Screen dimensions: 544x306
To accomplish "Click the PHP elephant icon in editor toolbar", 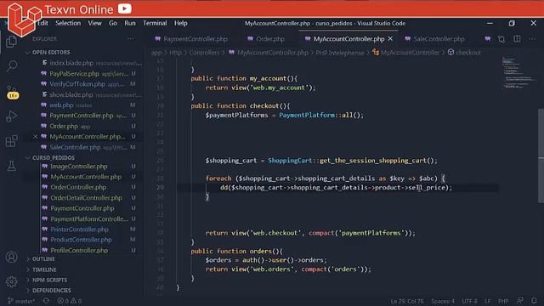I will [487, 39].
